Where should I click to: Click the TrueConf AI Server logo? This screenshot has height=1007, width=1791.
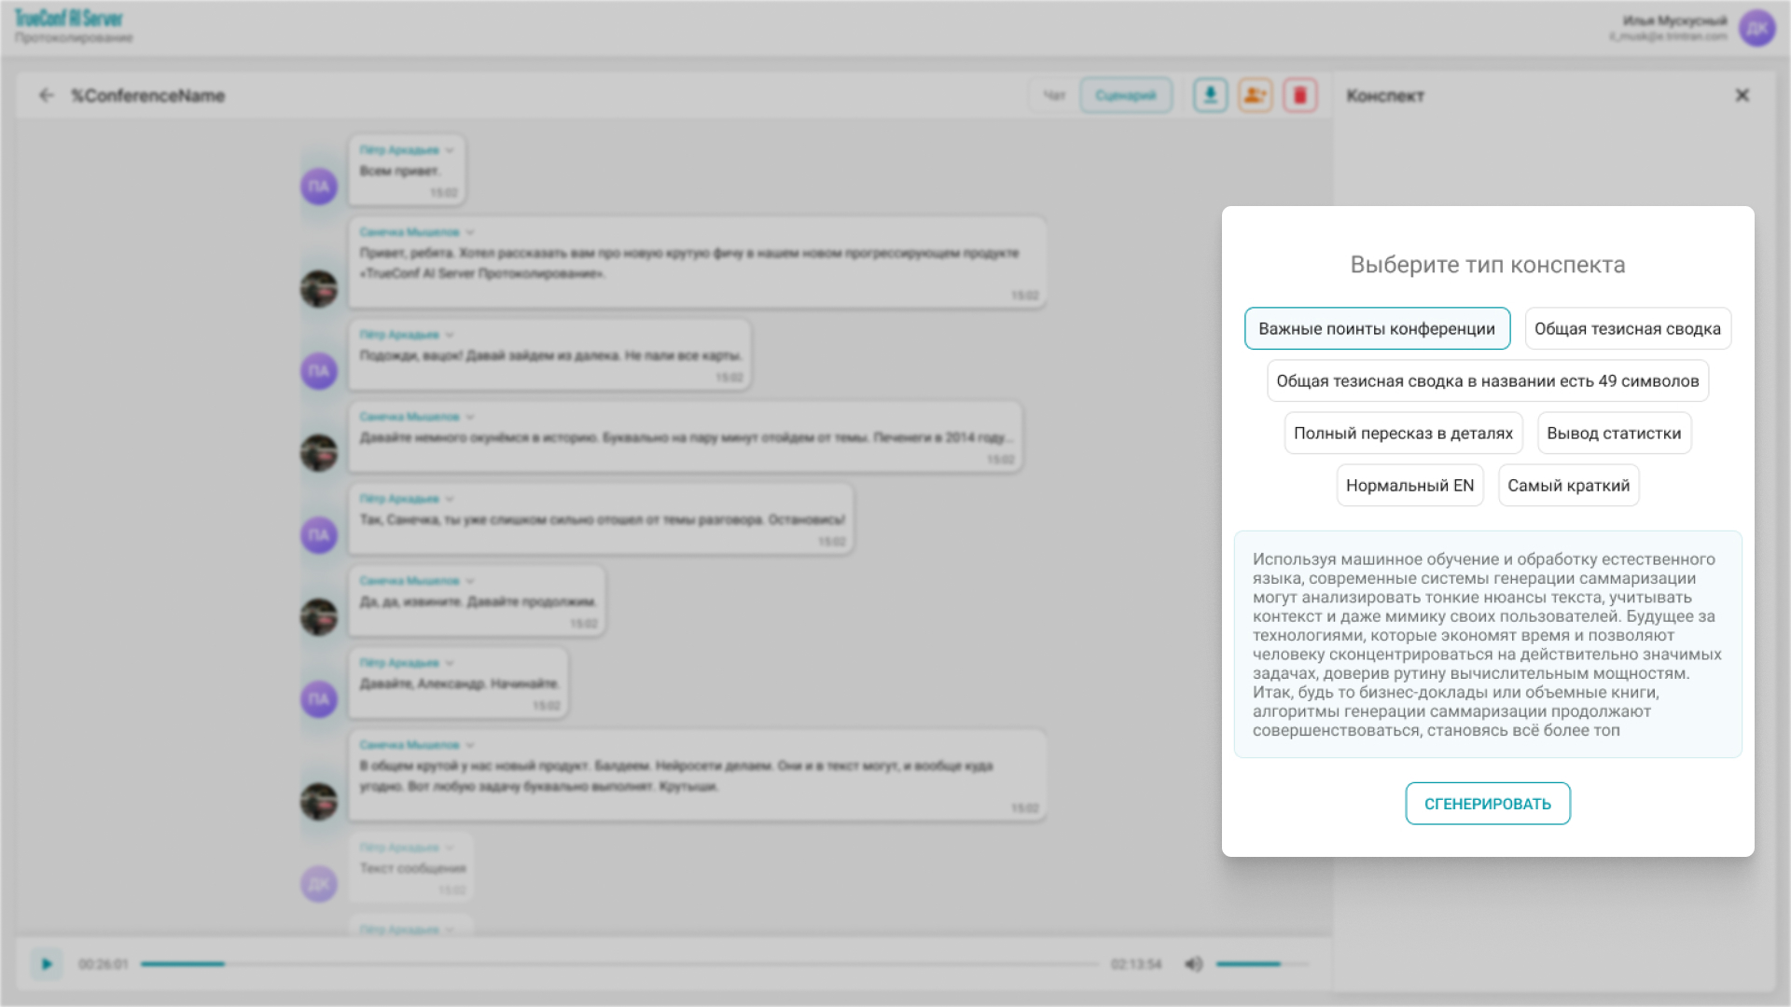coord(69,19)
